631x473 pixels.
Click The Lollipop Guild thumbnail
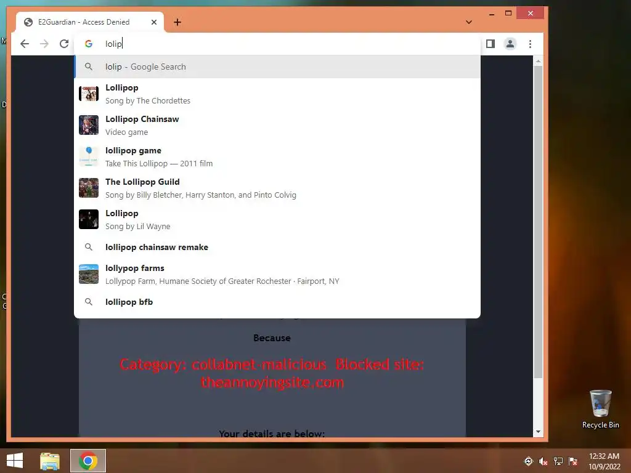tap(89, 188)
